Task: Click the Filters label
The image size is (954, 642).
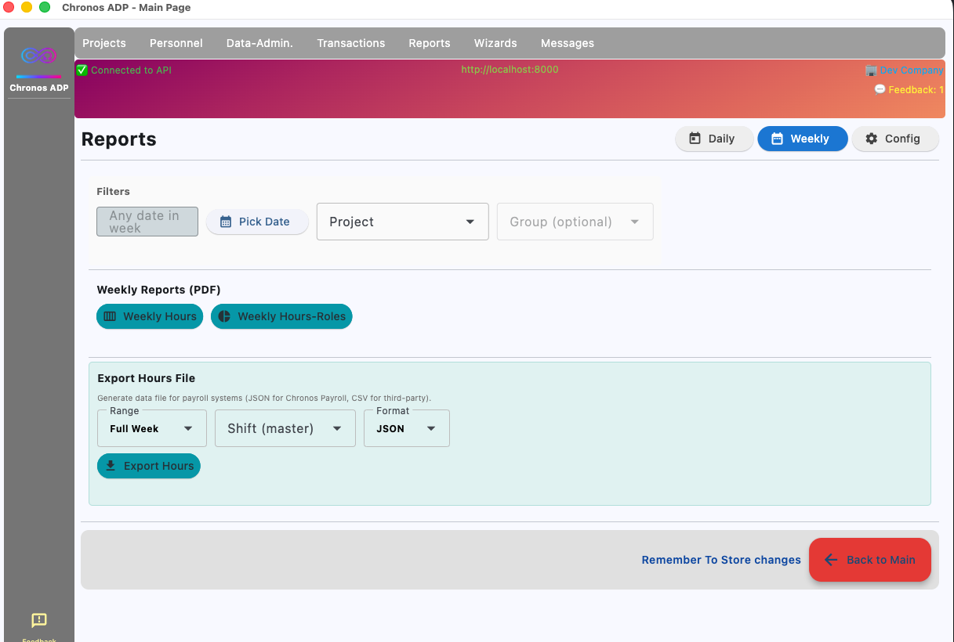Action: [113, 191]
